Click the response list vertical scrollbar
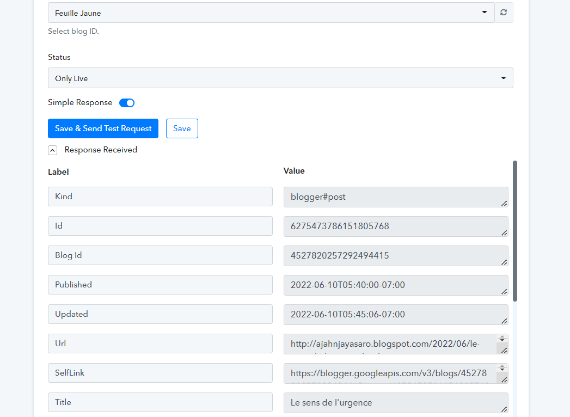Image resolution: width=570 pixels, height=417 pixels. click(x=515, y=231)
